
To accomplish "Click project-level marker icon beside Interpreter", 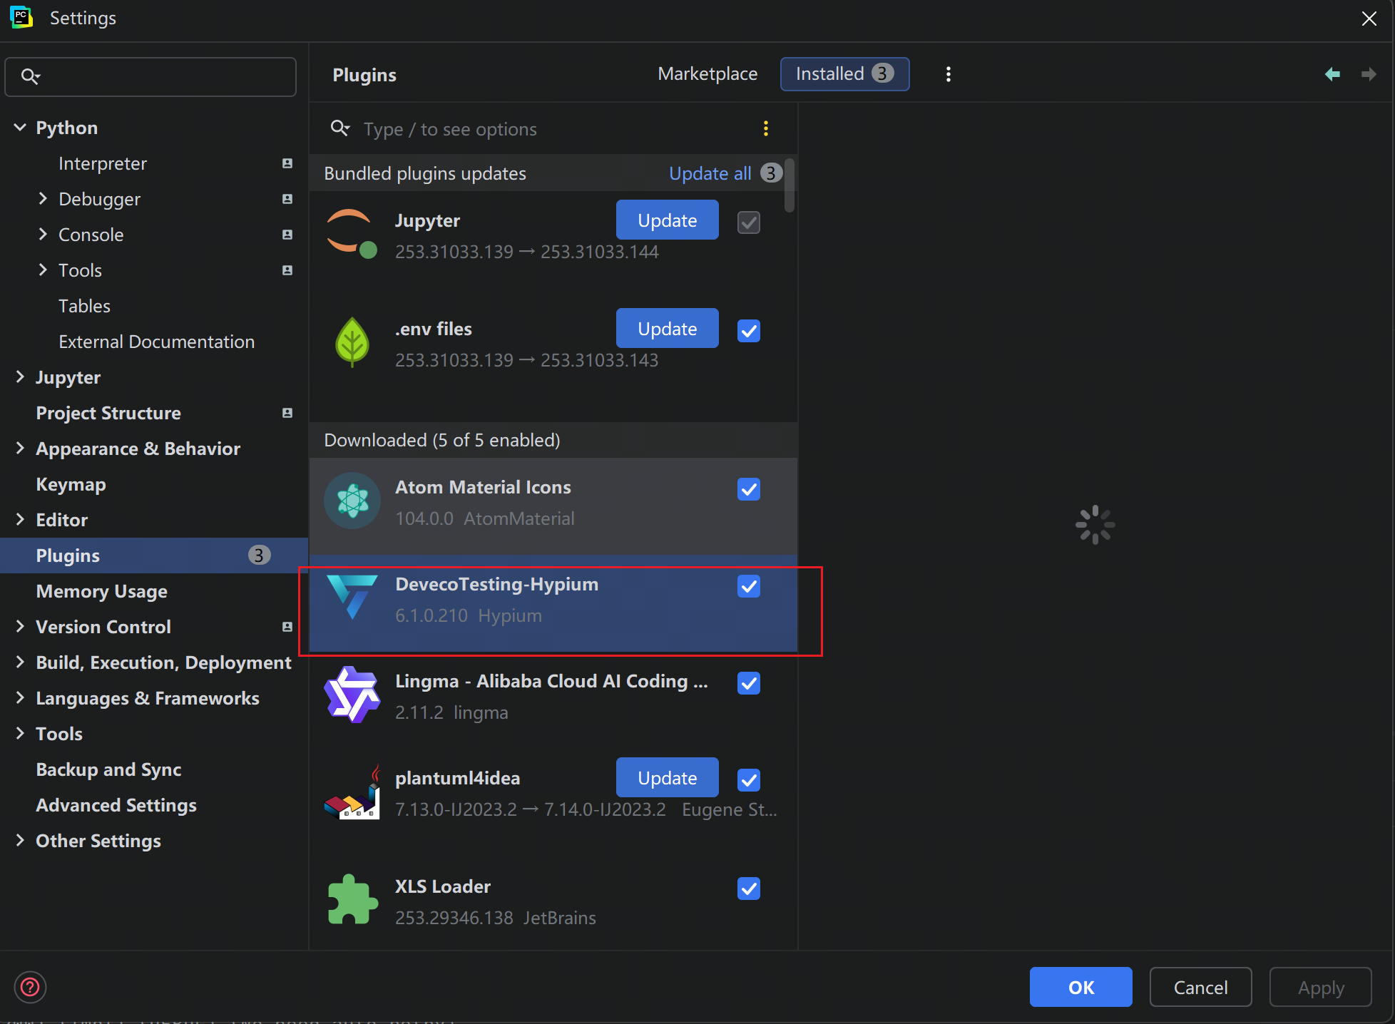I will [x=287, y=163].
